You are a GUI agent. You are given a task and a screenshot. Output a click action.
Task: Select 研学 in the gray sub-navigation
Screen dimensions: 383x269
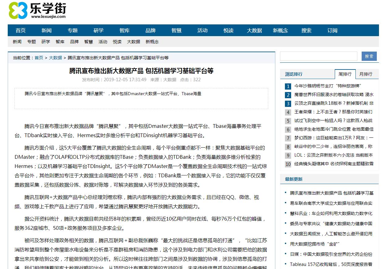pyautogui.click(x=46, y=42)
